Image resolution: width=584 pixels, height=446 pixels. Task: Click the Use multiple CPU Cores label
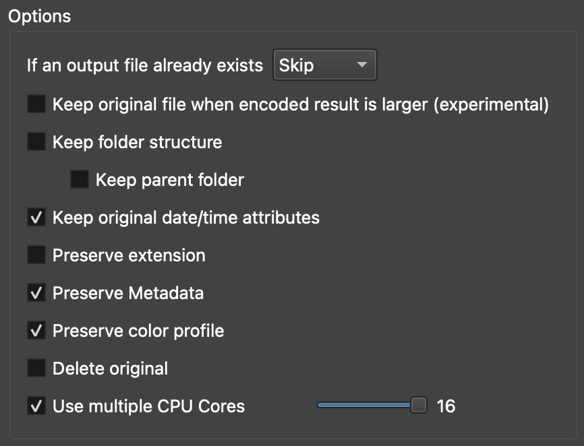pos(148,406)
